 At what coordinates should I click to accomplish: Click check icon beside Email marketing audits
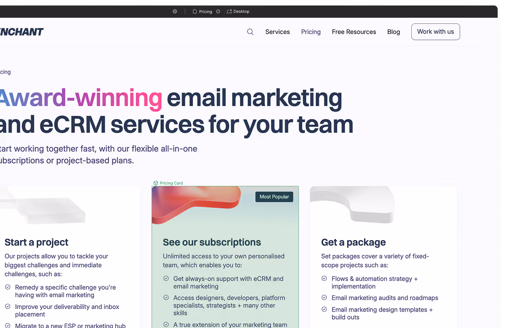click(x=324, y=298)
